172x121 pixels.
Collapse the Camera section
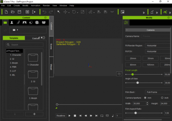(x=127, y=30)
